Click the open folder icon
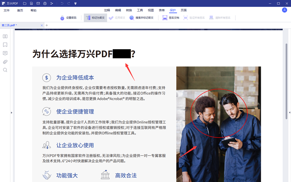The image size is (291, 182). [x=25, y=3]
